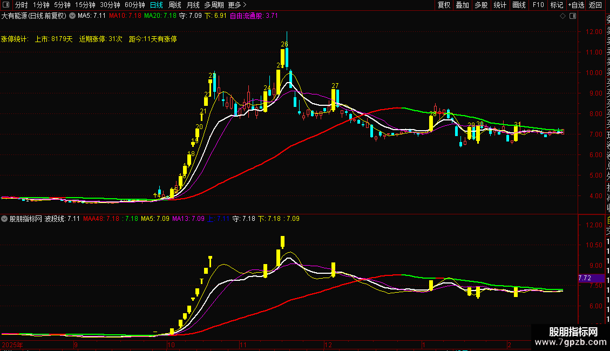Select the 15分钟 timeframe tab
This screenshot has width=610, height=351.
(x=85, y=5)
